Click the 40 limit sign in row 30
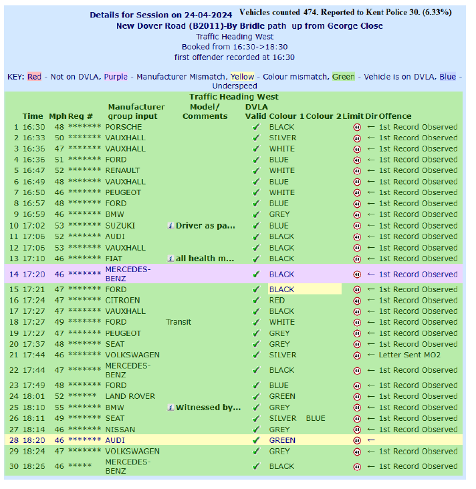 point(357,466)
